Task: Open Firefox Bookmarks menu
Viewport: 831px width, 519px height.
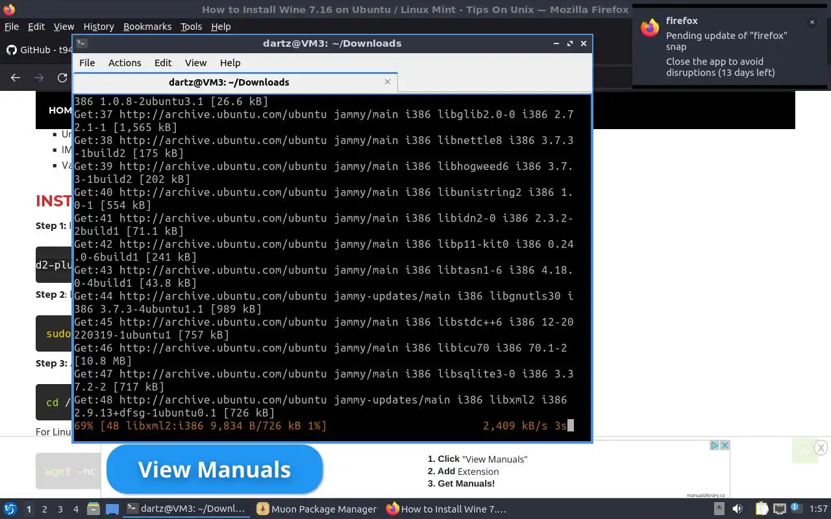Action: point(147,27)
